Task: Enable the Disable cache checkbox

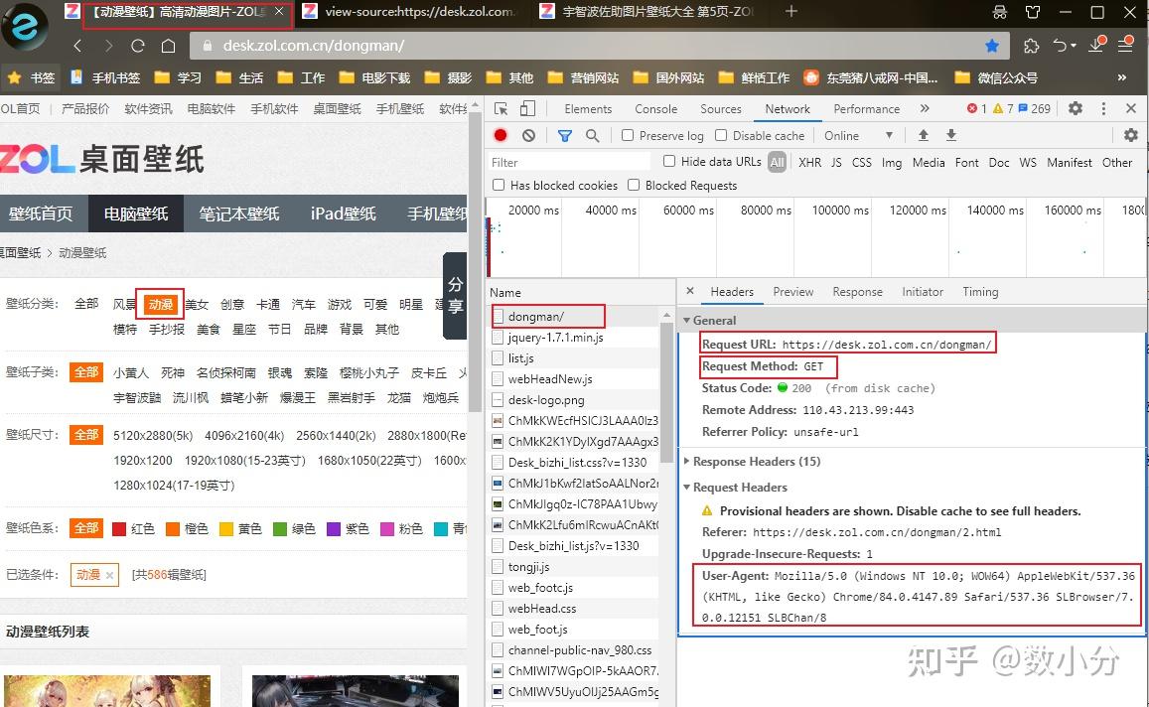Action: 721,135
